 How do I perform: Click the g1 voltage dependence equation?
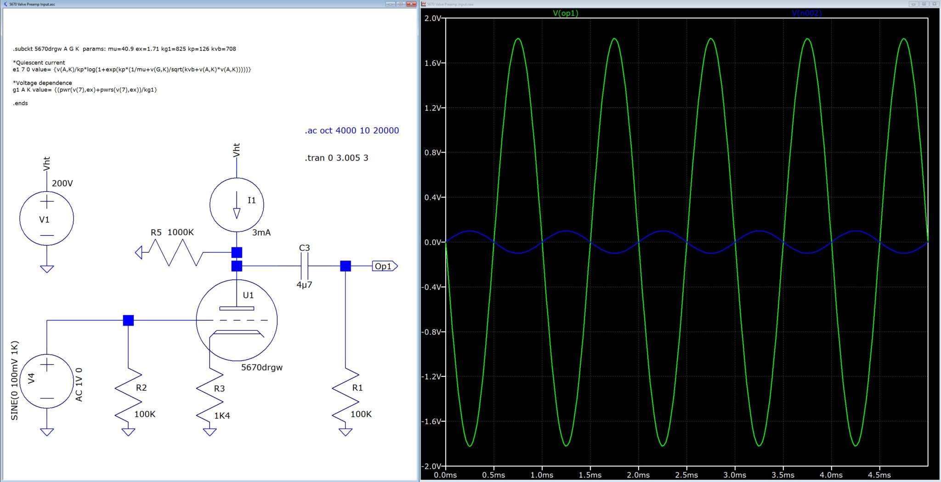[x=85, y=90]
